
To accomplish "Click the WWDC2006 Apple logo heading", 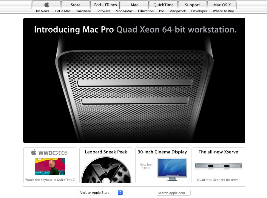I will [50, 153].
